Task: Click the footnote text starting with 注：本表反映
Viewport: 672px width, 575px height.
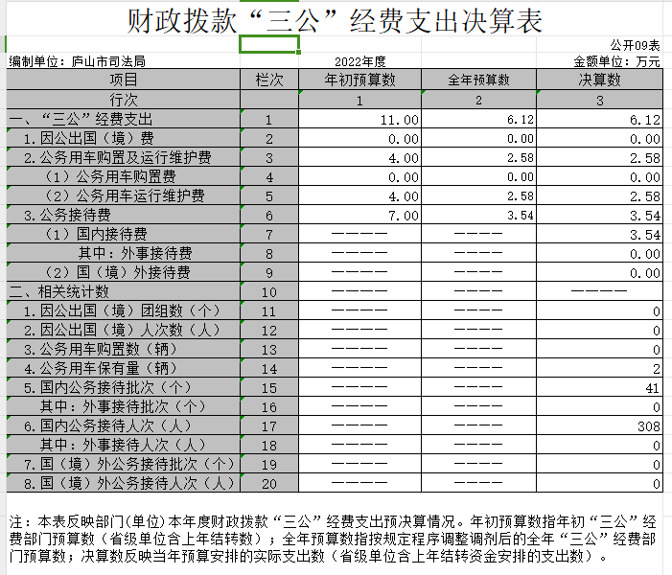Action: pyautogui.click(x=335, y=539)
